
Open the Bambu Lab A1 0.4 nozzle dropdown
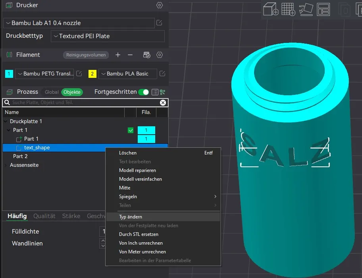(79, 23)
